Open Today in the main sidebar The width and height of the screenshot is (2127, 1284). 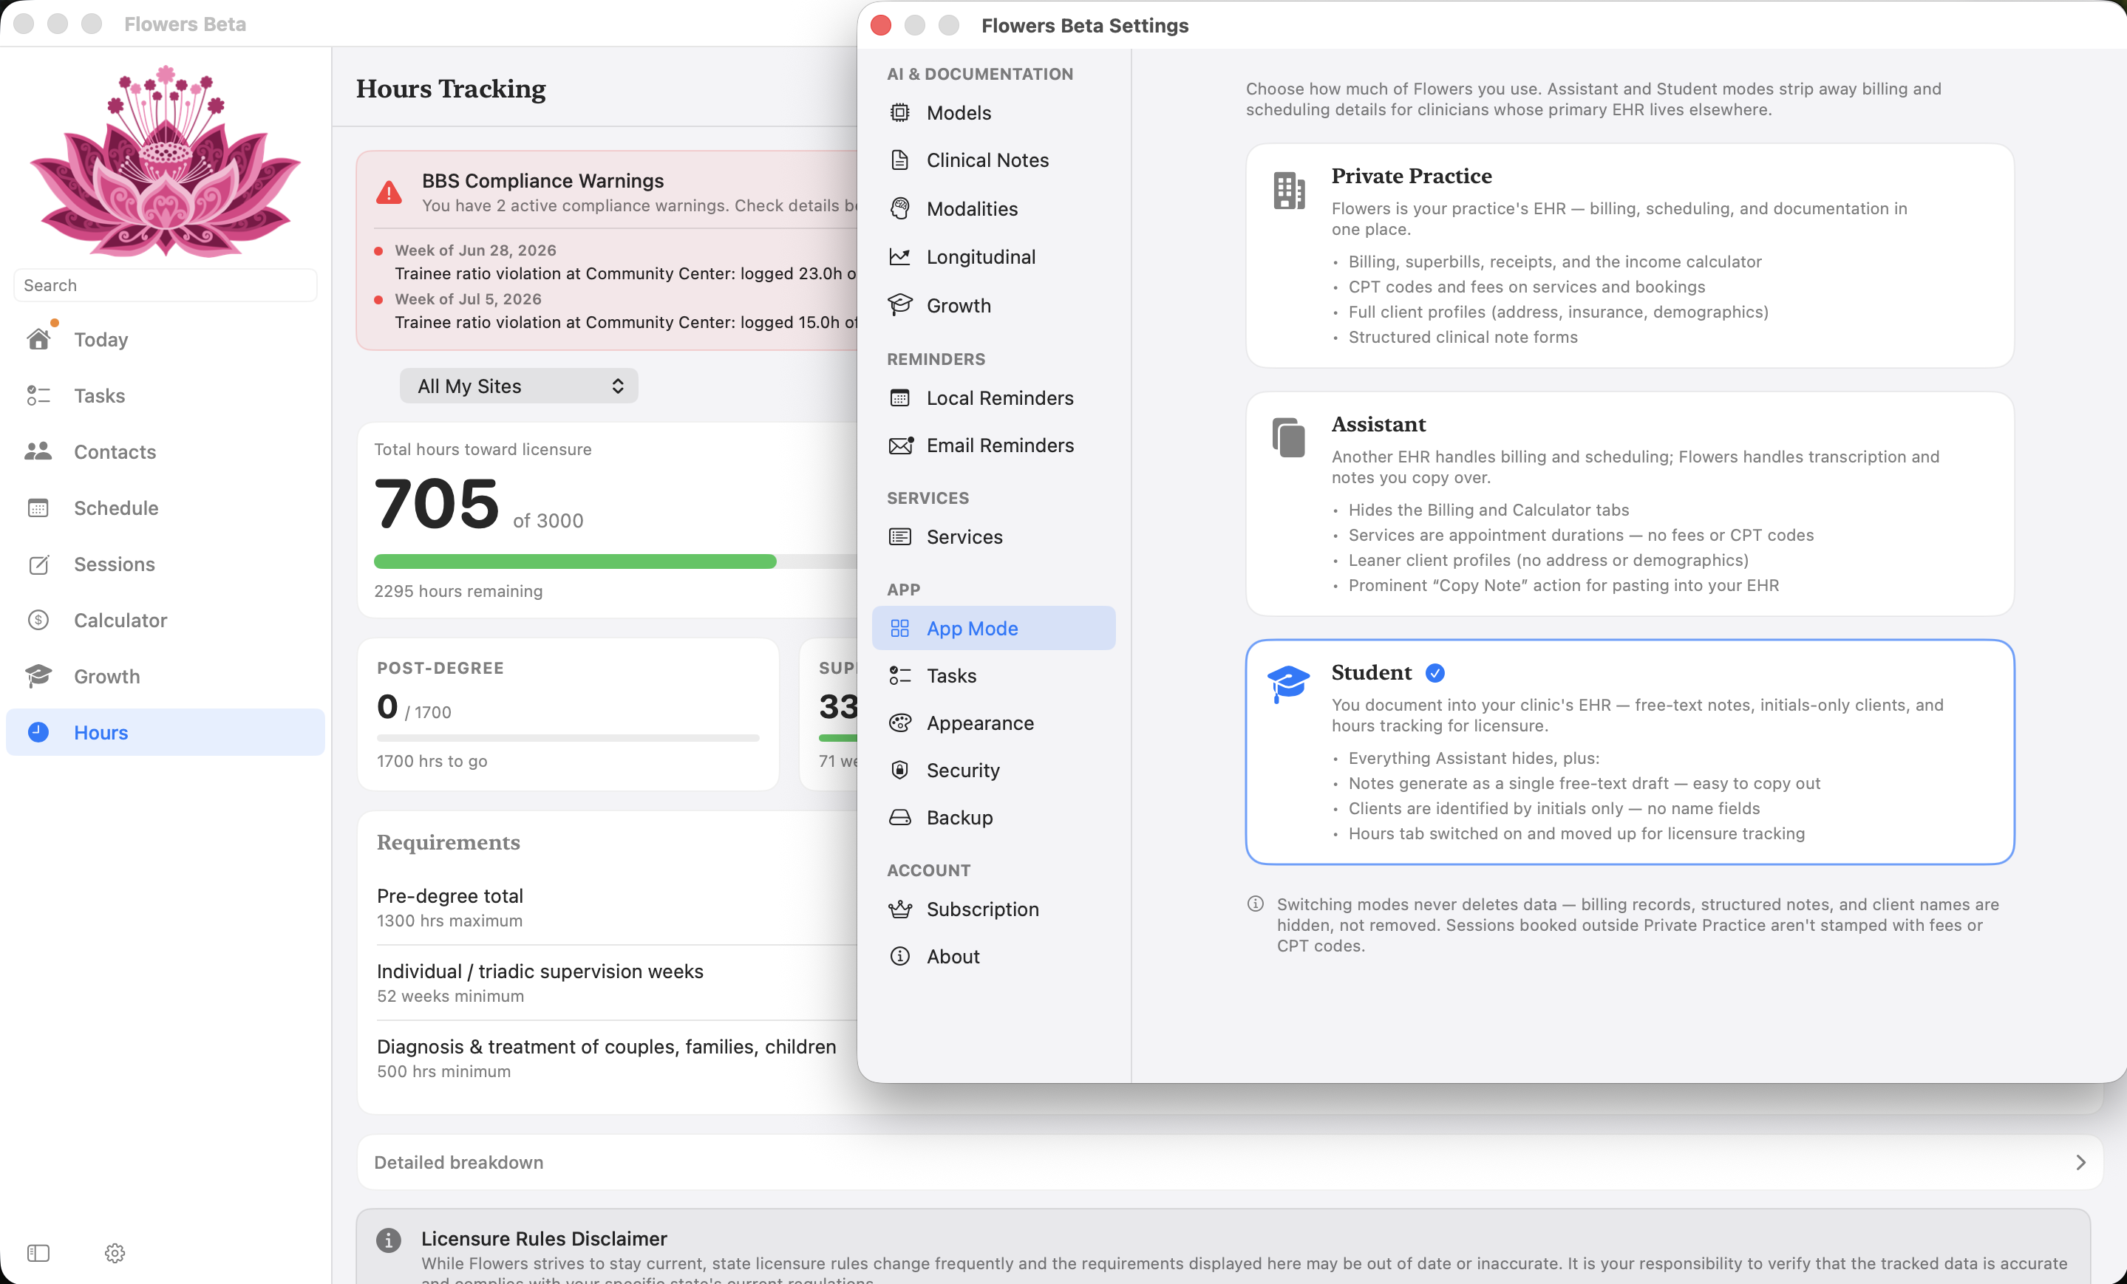click(x=165, y=339)
